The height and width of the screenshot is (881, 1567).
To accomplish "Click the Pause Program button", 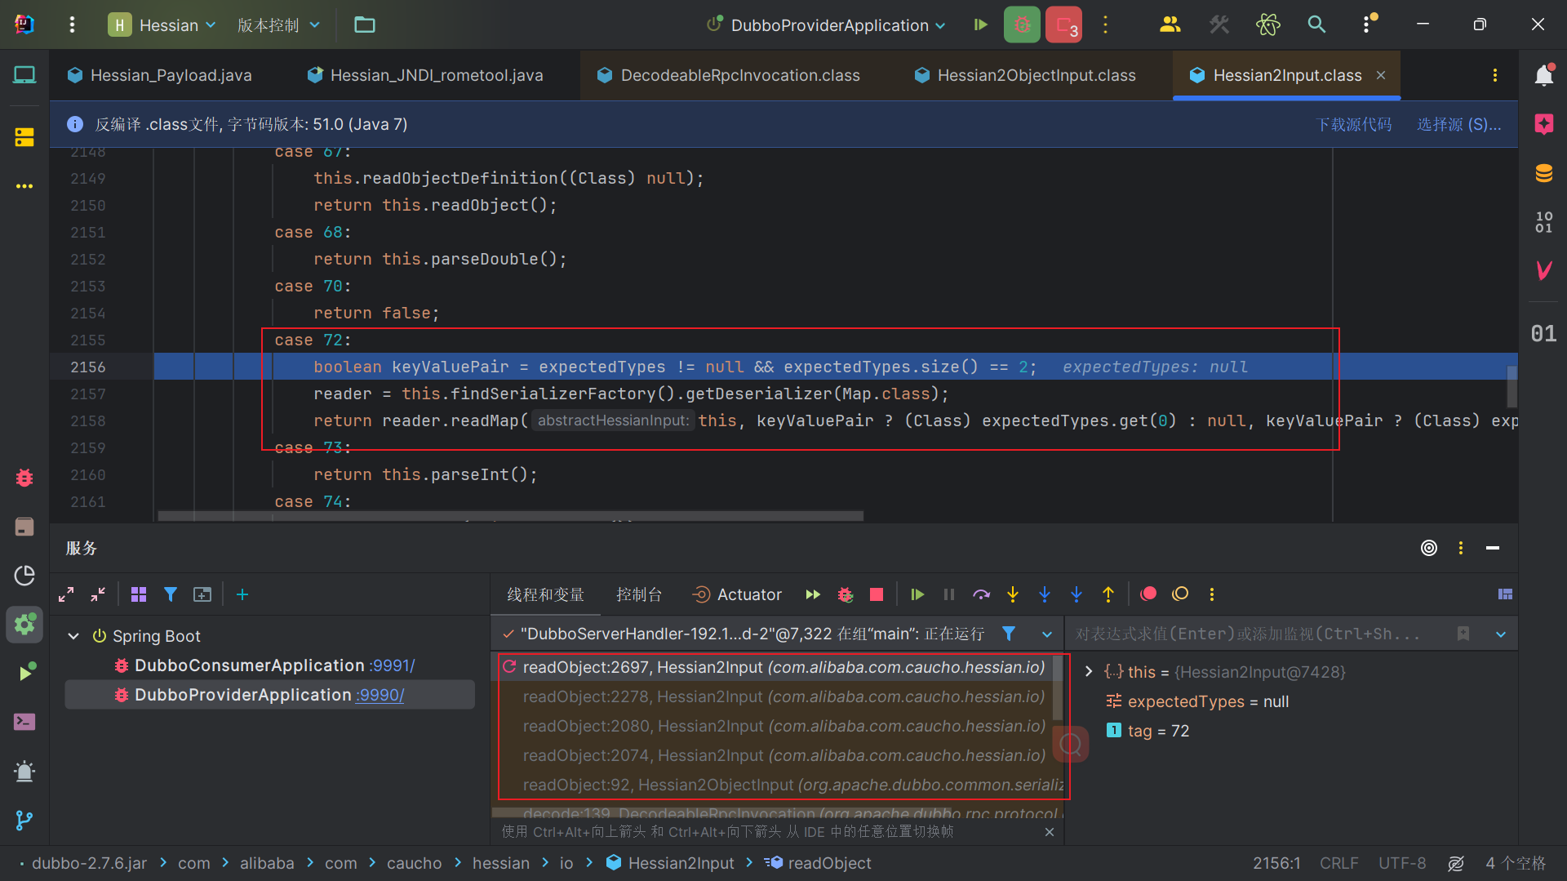I will pyautogui.click(x=949, y=594).
